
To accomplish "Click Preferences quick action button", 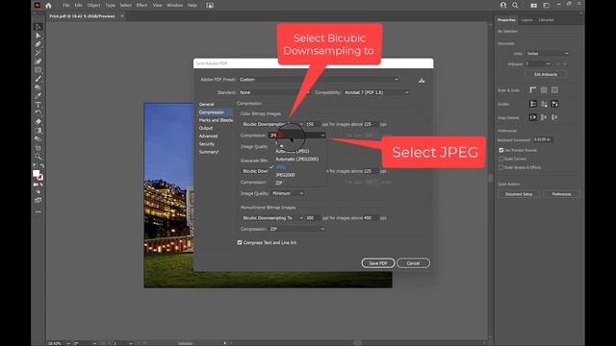I will tap(561, 194).
